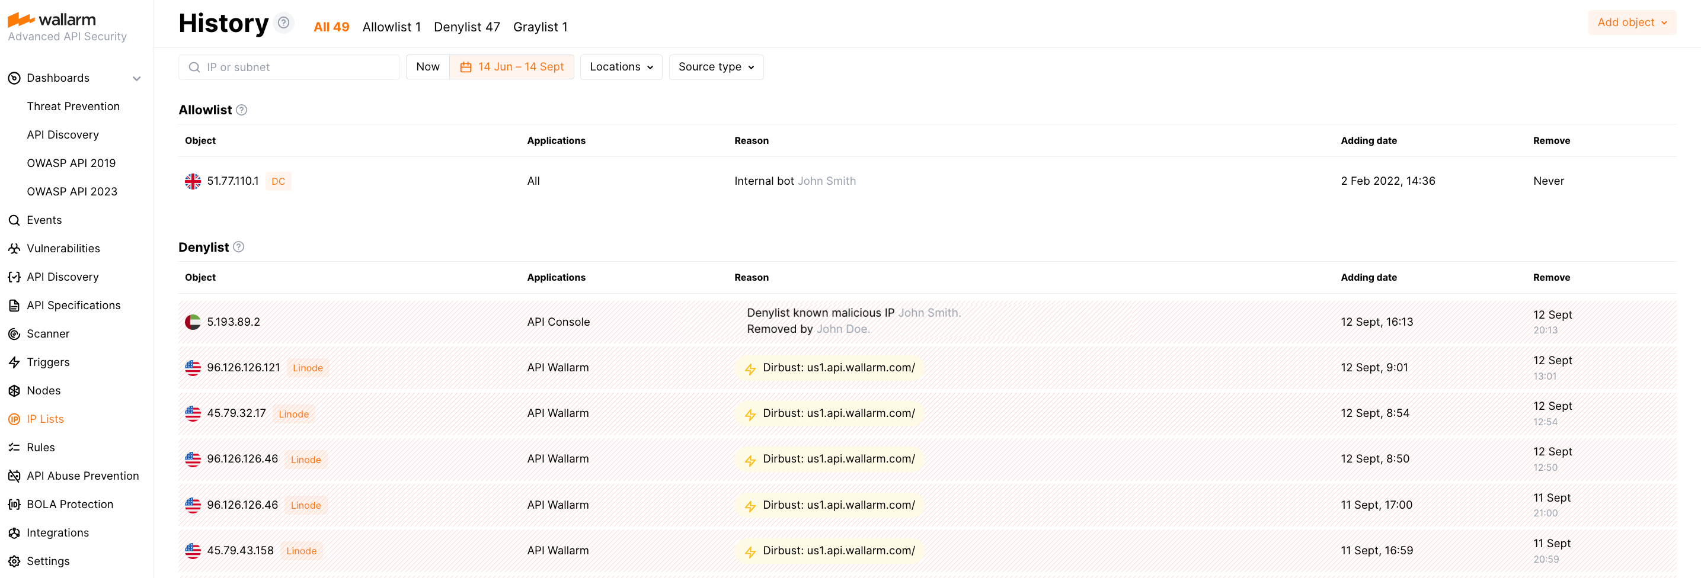The image size is (1701, 578).
Task: Click the IP or subnet search field
Action: [x=289, y=67]
